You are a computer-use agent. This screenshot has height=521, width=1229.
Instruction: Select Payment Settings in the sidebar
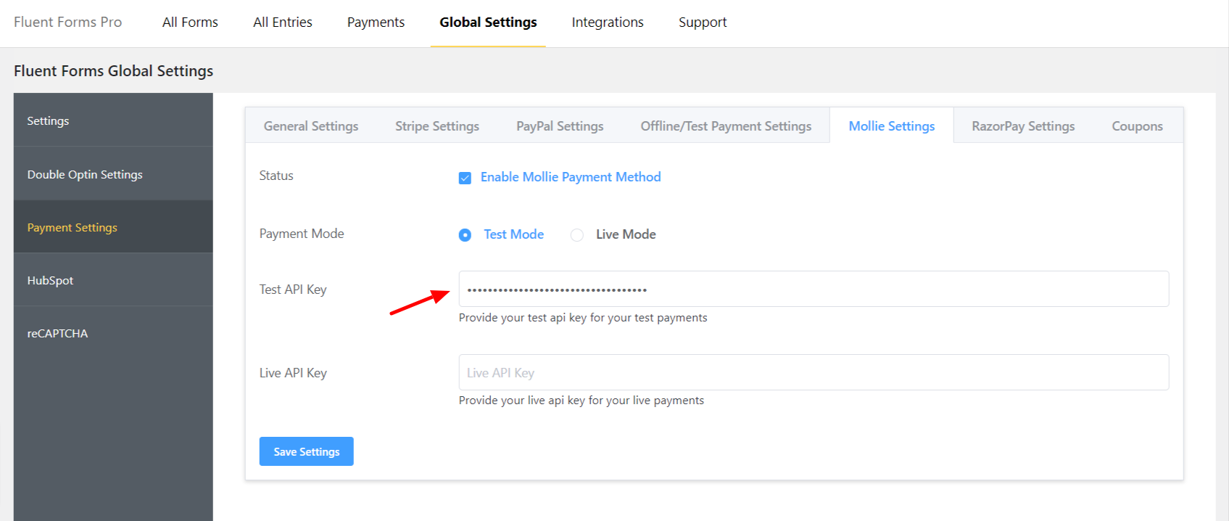[x=113, y=227]
